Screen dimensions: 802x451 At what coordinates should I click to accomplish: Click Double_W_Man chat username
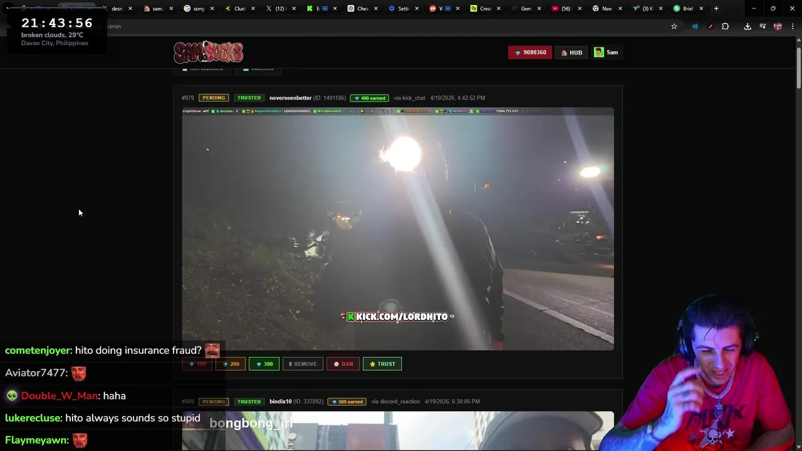[x=60, y=396]
